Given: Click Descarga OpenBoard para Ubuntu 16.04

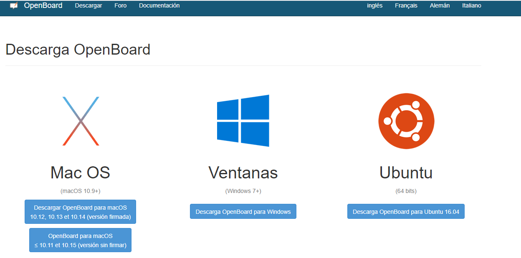Looking at the screenshot, I should click(x=406, y=211).
